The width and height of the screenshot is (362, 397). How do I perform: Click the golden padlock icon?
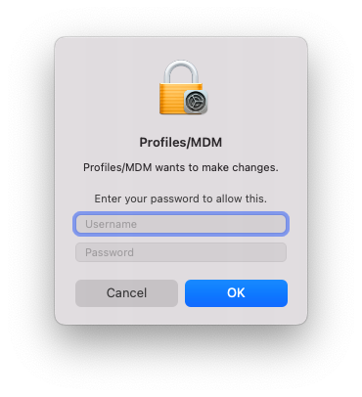point(183,87)
